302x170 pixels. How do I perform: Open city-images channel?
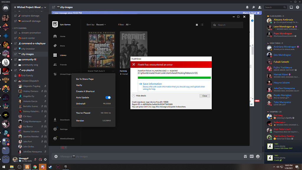coord(30,54)
